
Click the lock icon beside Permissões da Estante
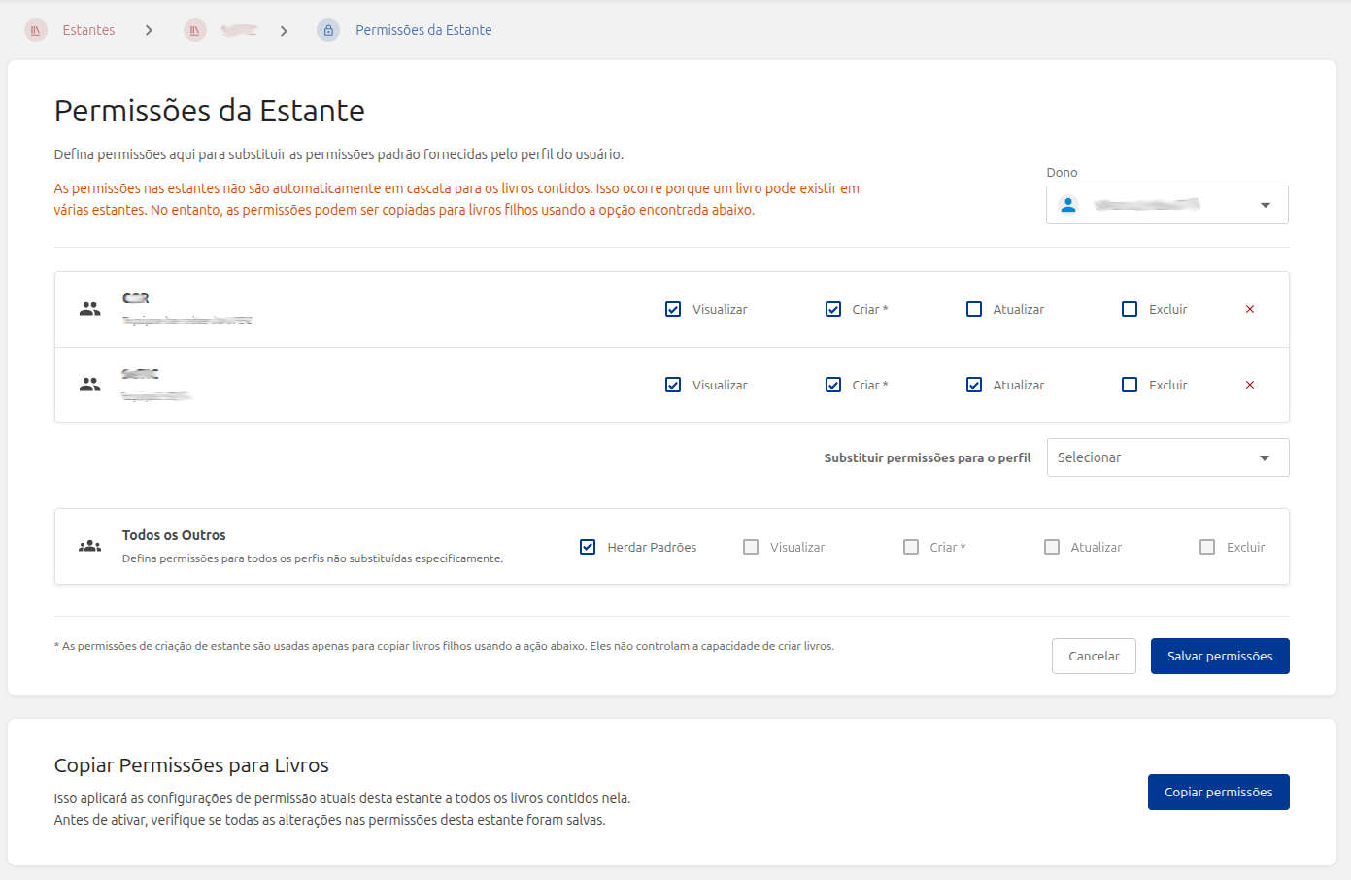(x=328, y=30)
